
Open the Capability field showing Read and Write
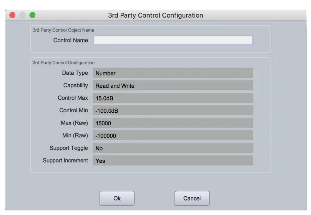(173, 85)
